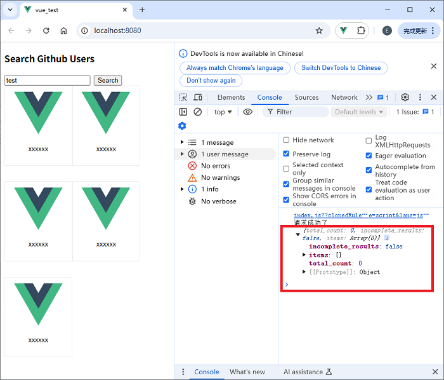Open the browser extensions puzzle icon
This screenshot has width=444, height=380.
click(361, 31)
